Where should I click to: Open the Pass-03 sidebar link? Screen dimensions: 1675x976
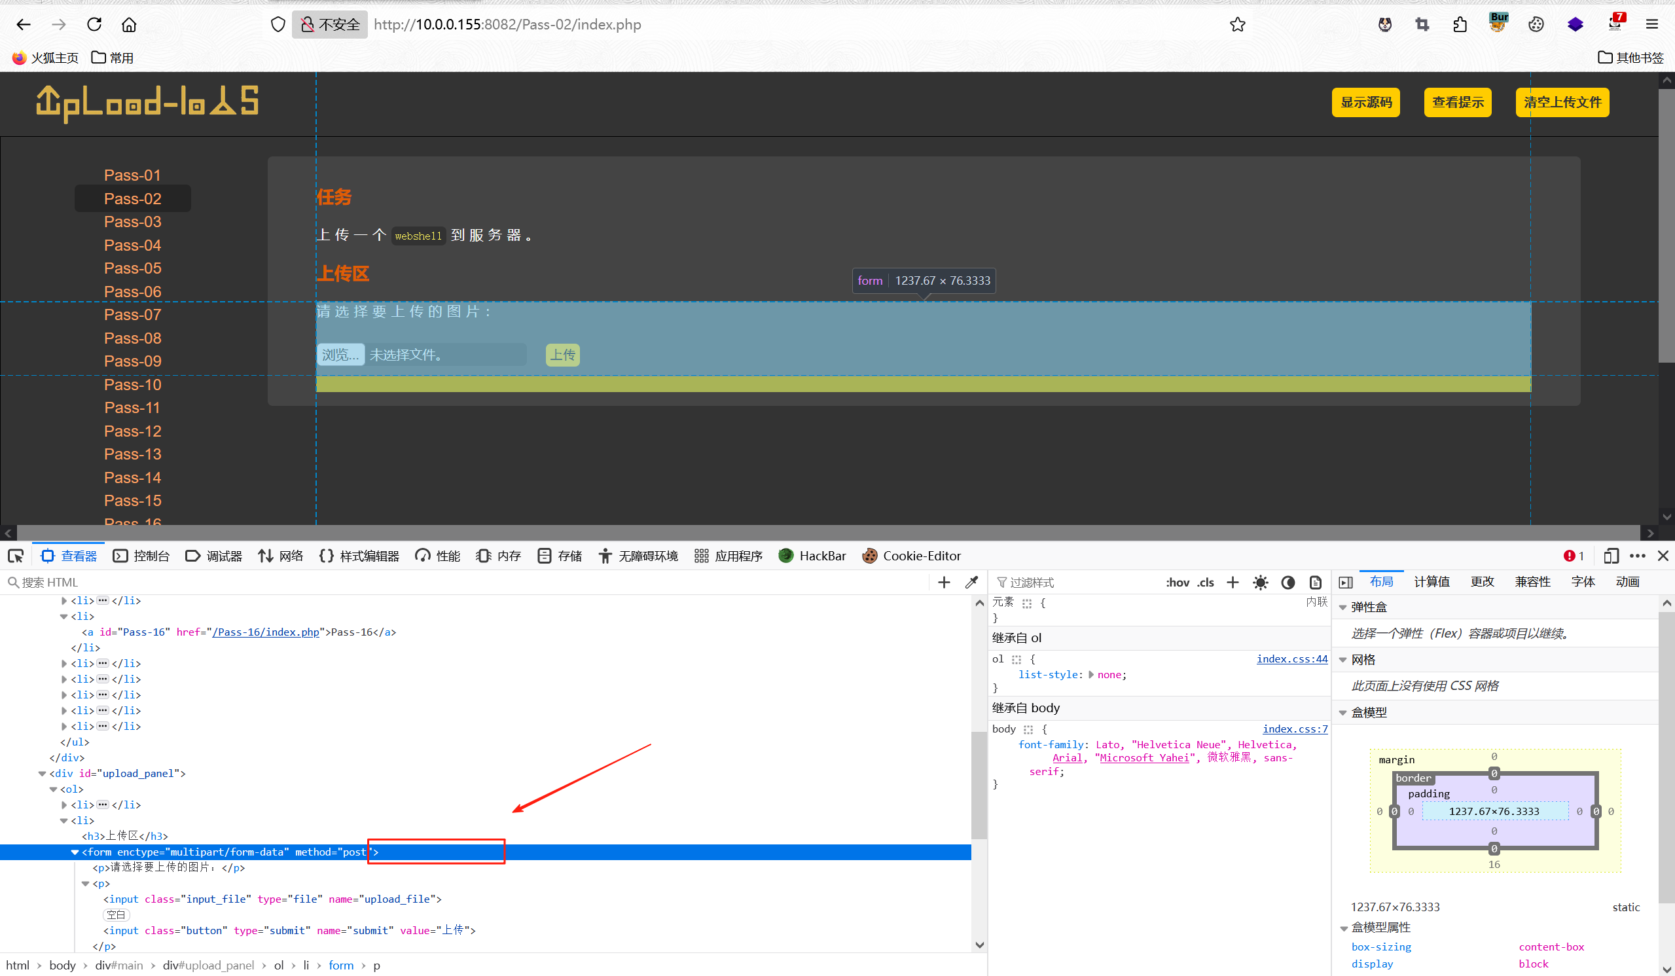pyautogui.click(x=132, y=221)
